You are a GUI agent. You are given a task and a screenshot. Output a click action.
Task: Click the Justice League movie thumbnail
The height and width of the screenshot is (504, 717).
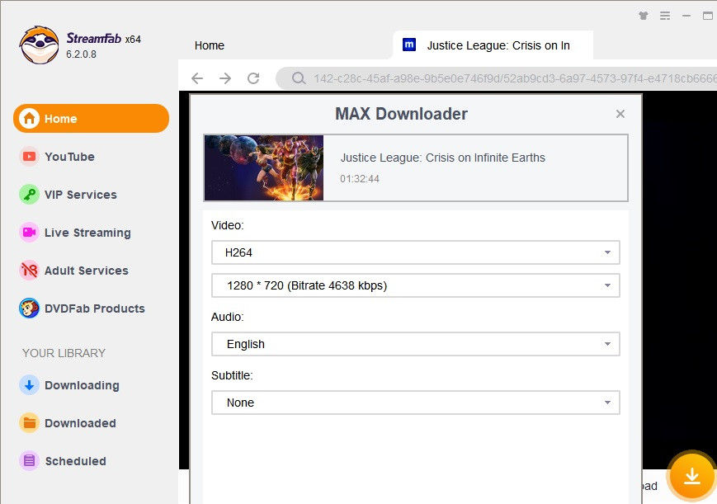point(264,167)
